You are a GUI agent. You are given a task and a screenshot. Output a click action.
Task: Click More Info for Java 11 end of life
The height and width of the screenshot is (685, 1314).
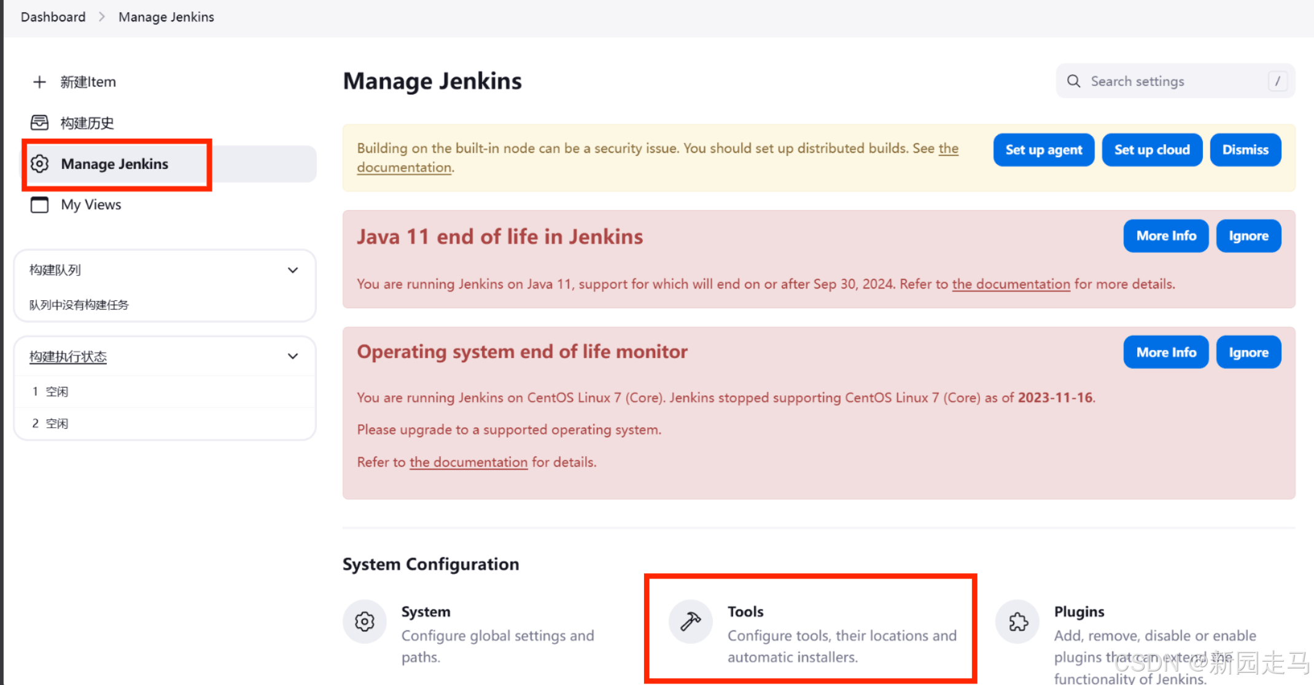pyautogui.click(x=1166, y=236)
